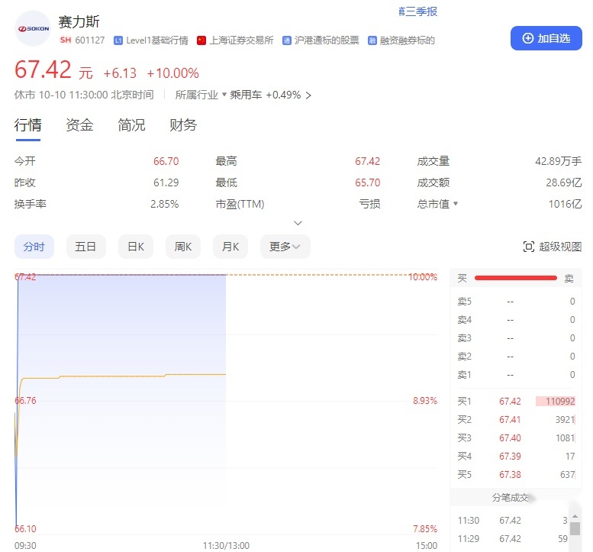
Task: Click the 昨收 value 61.29
Action: tap(166, 182)
